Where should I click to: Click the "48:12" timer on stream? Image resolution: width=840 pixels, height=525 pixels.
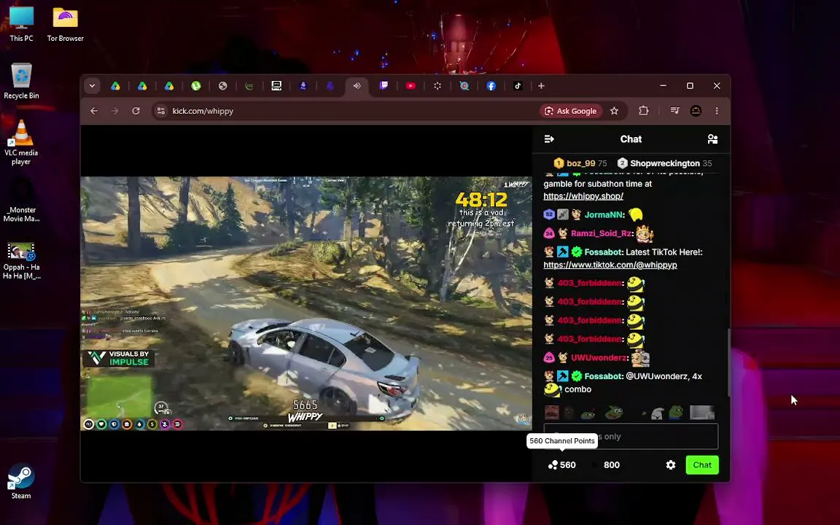coord(481,200)
